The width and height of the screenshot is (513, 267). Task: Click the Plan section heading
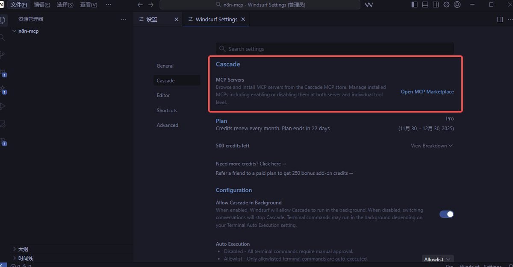221,121
